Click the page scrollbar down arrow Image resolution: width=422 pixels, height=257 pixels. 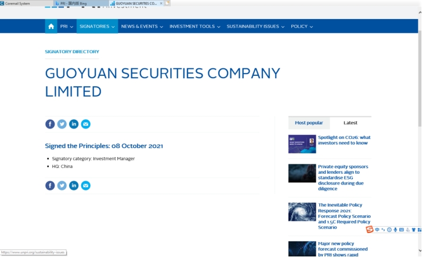click(x=420, y=251)
